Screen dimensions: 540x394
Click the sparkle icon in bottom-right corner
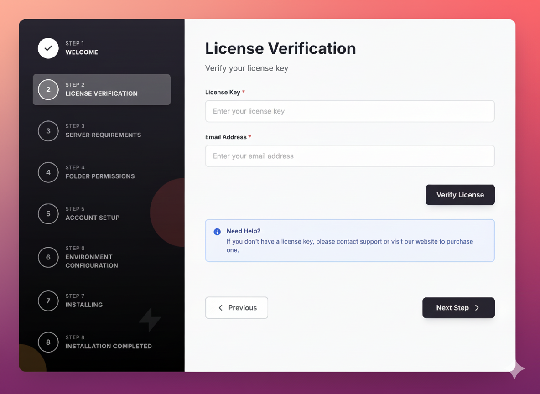517,369
